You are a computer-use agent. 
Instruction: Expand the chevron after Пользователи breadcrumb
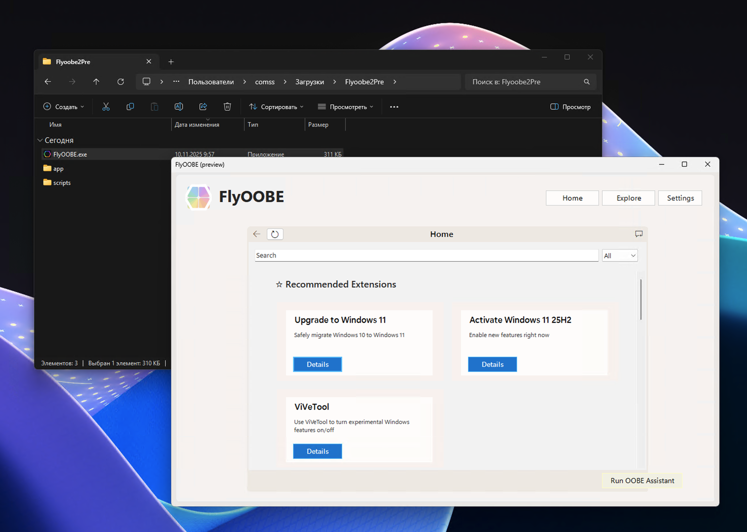[245, 82]
